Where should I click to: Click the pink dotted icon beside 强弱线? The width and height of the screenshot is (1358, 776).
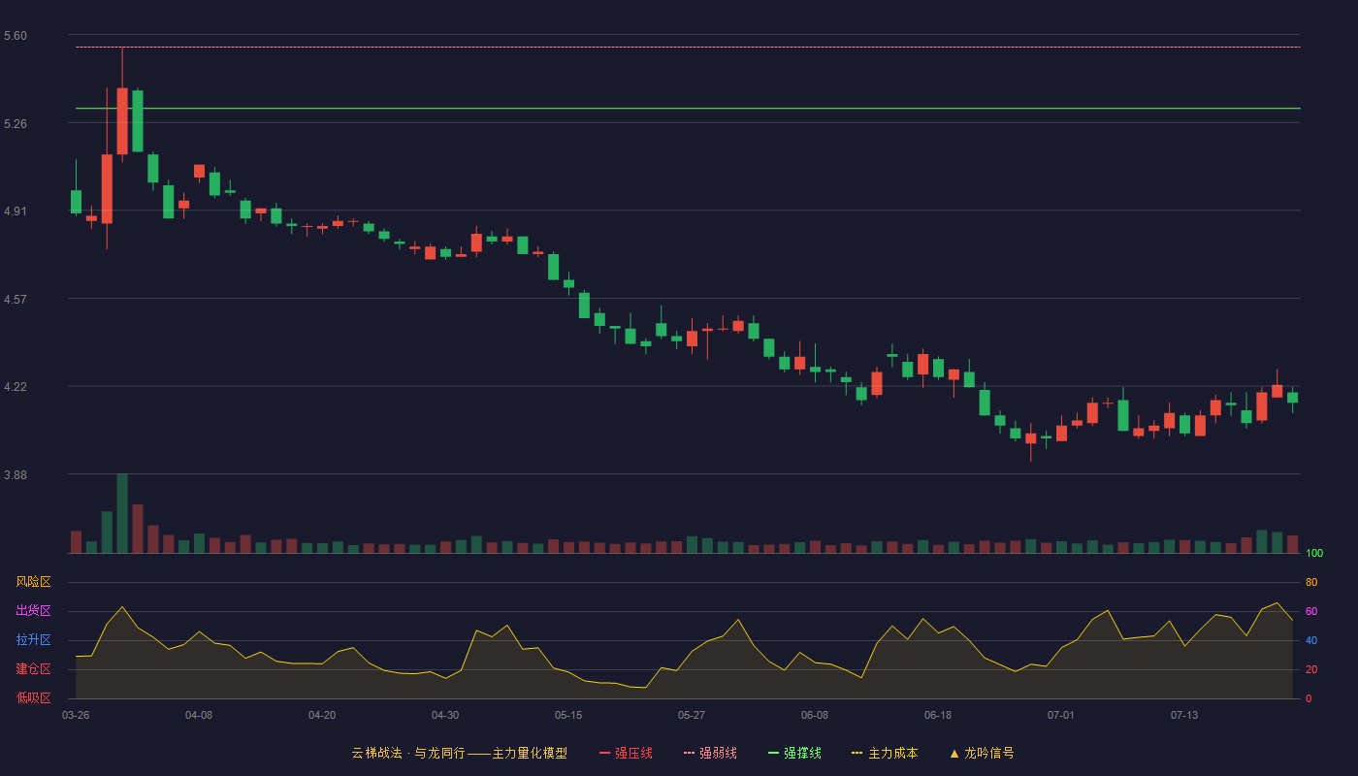689,753
